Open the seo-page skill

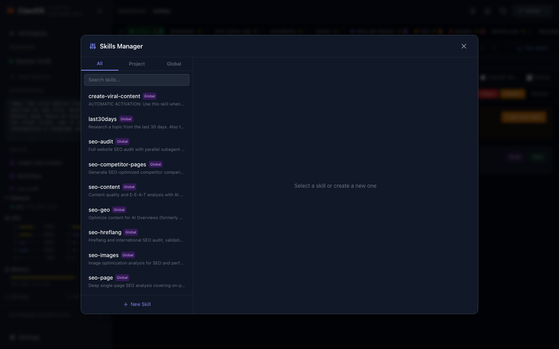coord(101,278)
